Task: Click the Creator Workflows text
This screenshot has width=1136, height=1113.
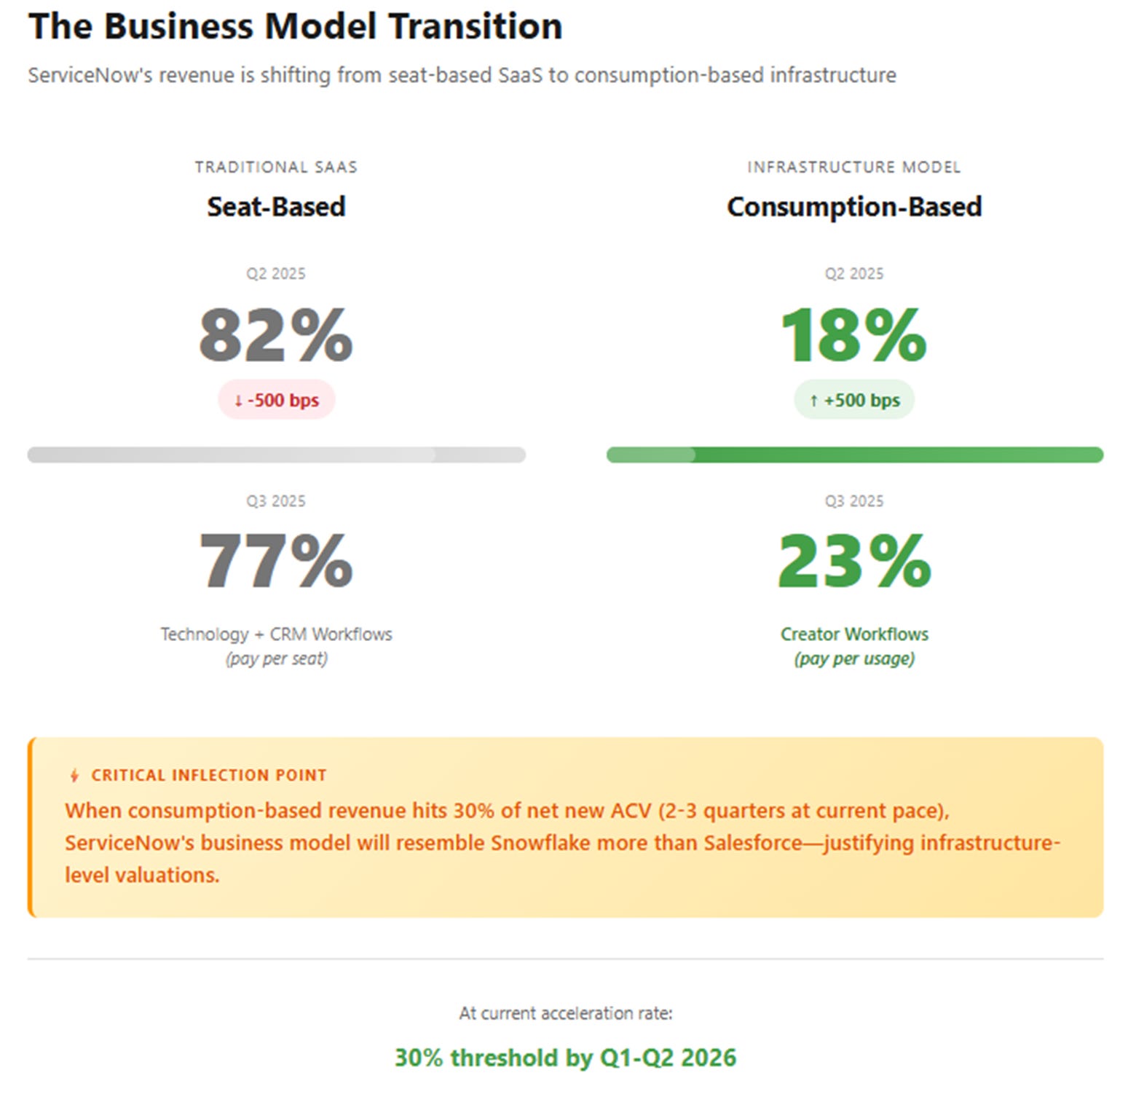Action: pos(854,634)
